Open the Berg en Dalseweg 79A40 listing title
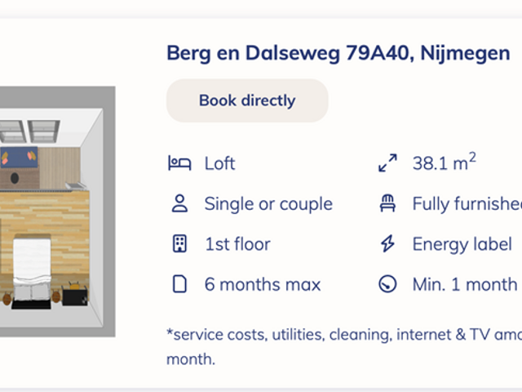This screenshot has height=392, width=522. pos(338,54)
